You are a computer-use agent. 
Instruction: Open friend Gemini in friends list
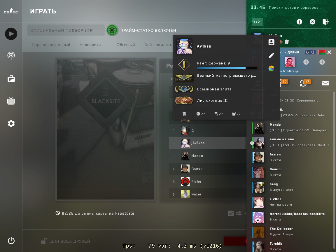click(291, 172)
